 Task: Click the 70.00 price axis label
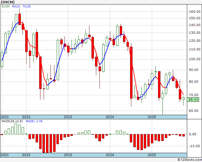(194, 95)
